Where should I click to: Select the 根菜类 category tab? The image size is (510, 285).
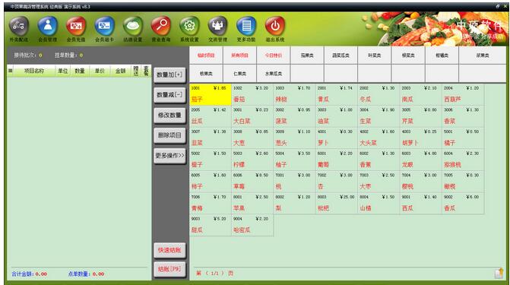pos(408,55)
